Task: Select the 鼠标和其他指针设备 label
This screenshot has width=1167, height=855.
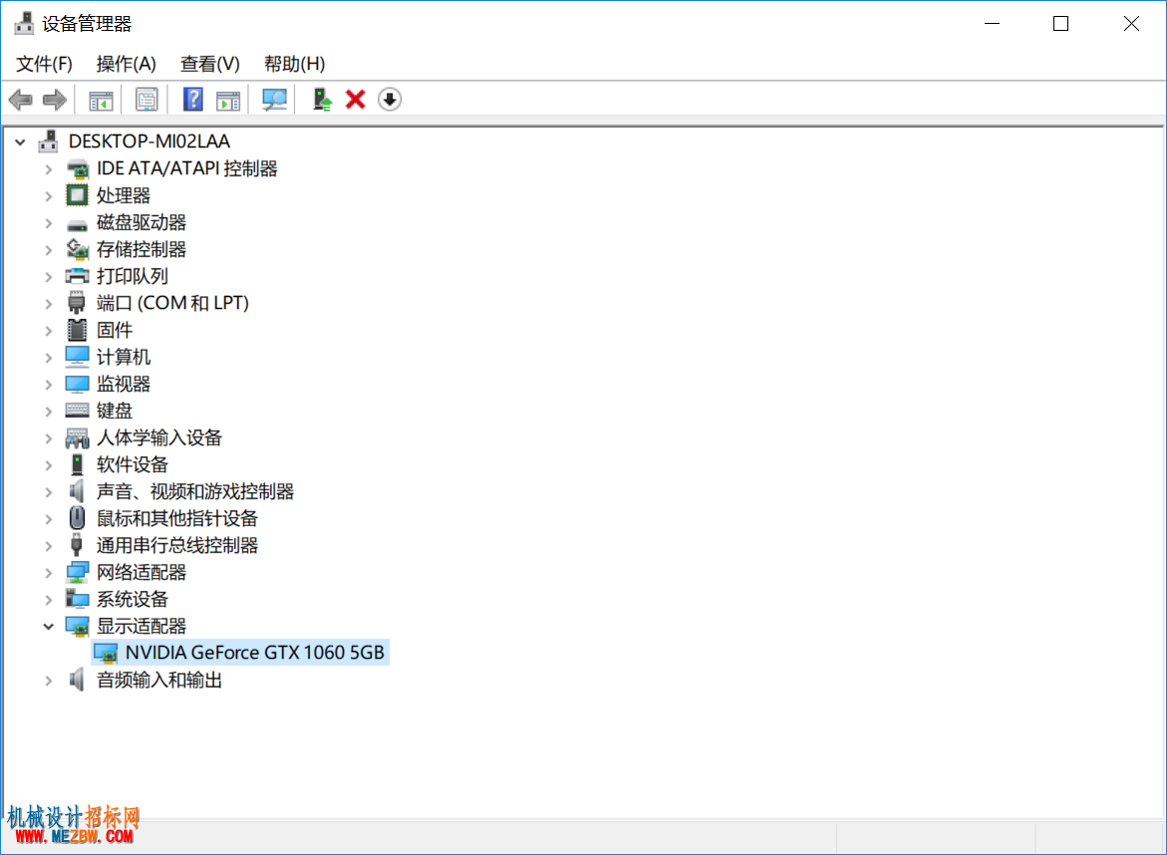Action: [x=177, y=518]
